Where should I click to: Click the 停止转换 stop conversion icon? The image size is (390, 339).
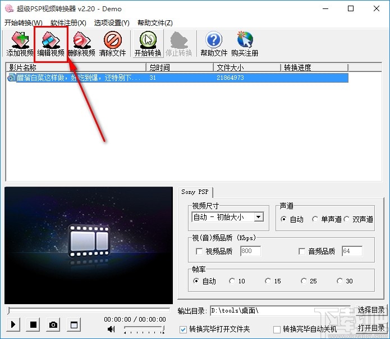pos(179,44)
